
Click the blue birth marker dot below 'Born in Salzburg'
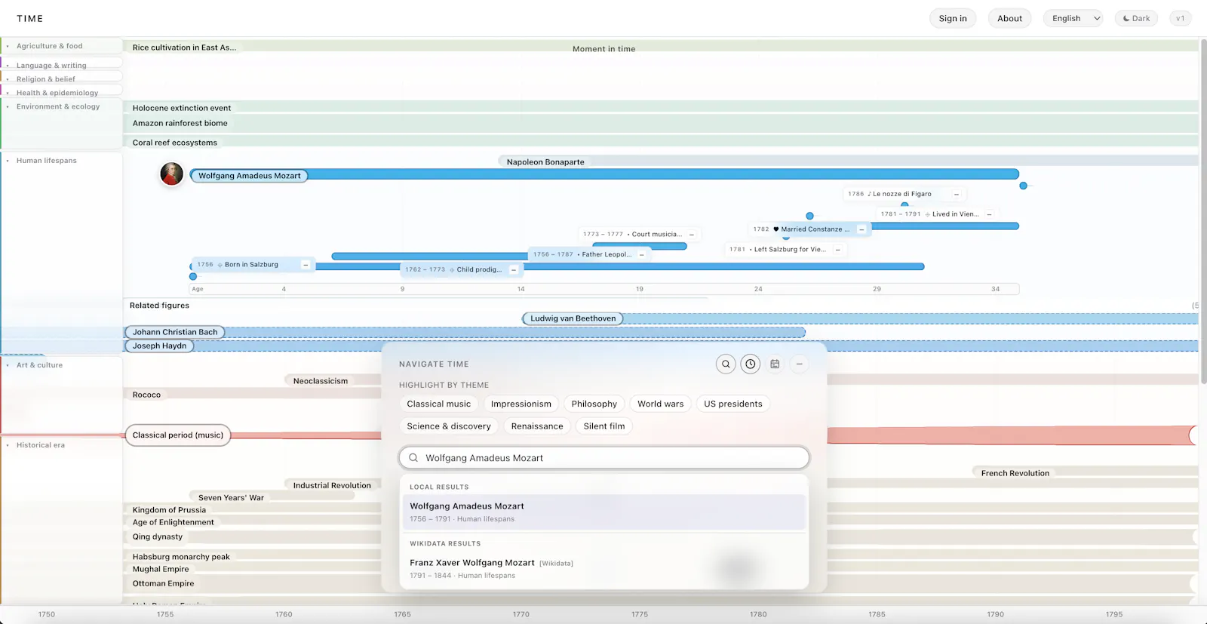[x=193, y=277]
